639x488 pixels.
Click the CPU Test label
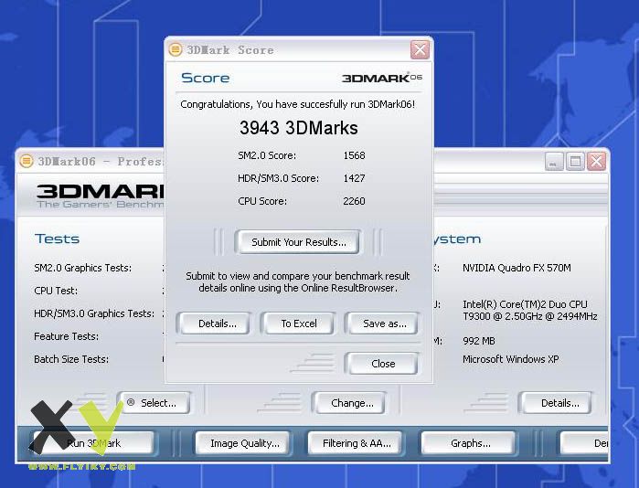pos(56,291)
